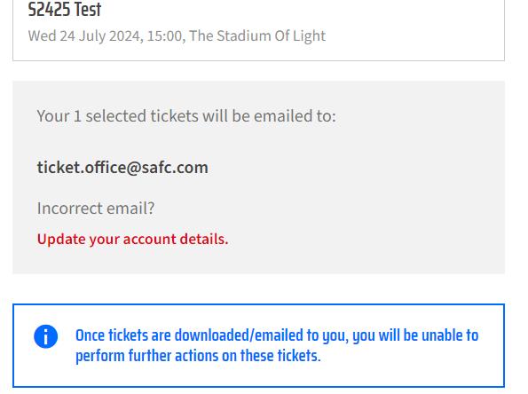Click the Wed 24 July 2024 date text
Image resolution: width=528 pixels, height=394 pixels.
coord(84,36)
